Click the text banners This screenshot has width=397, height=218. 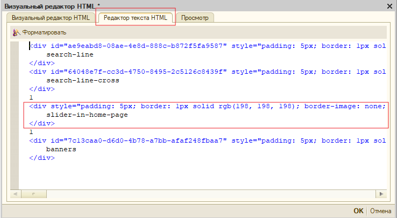tap(61, 149)
